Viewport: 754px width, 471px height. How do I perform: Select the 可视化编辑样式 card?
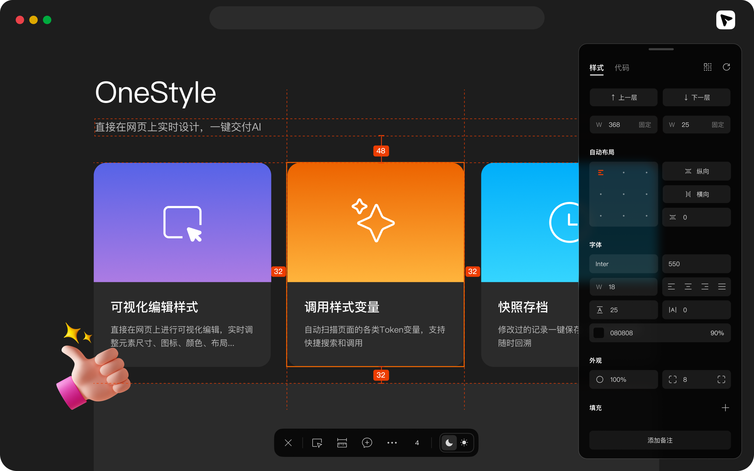point(182,264)
